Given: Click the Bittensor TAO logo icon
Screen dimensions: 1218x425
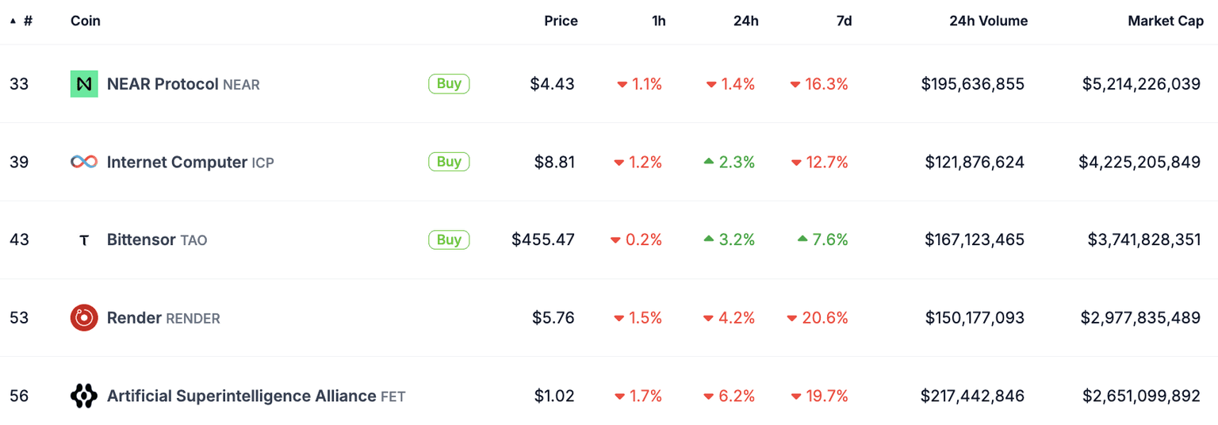Looking at the screenshot, I should pyautogui.click(x=84, y=240).
